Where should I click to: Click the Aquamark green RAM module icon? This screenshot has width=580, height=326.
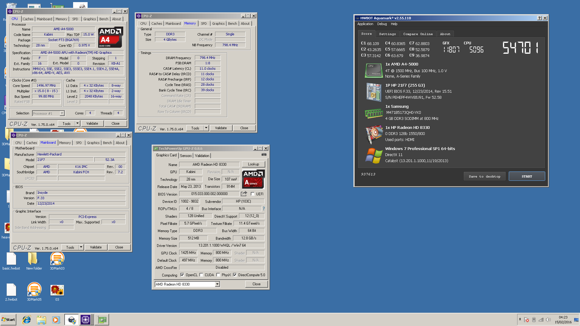click(374, 113)
